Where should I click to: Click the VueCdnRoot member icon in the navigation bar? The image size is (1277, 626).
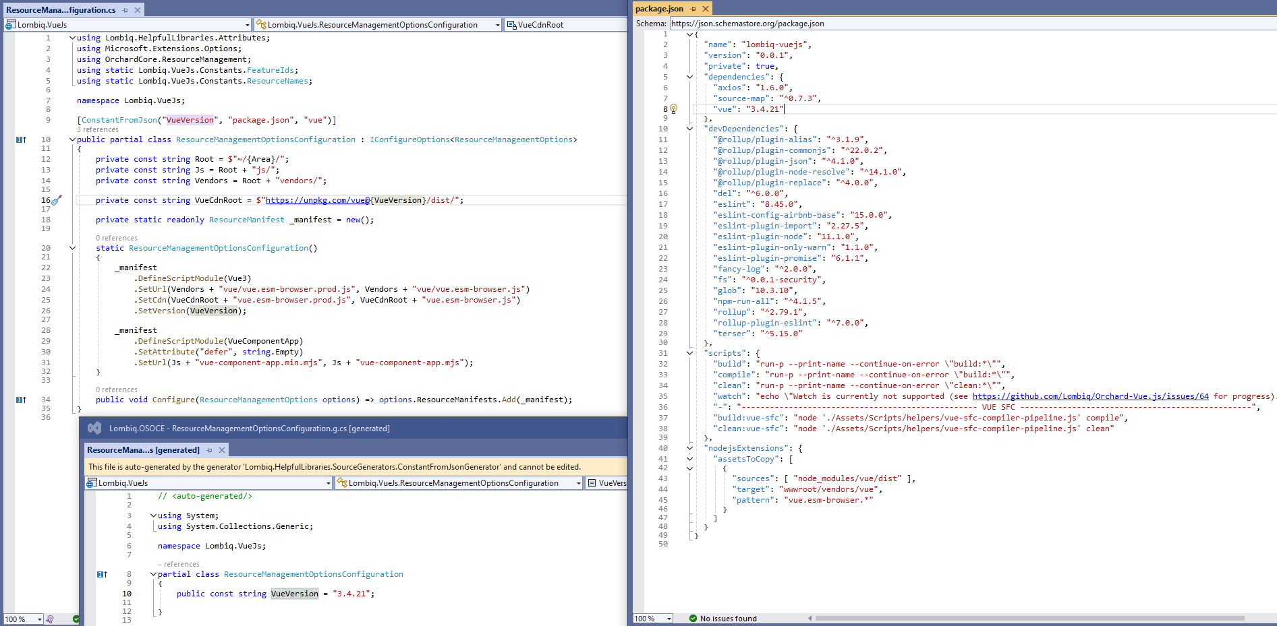tap(511, 24)
